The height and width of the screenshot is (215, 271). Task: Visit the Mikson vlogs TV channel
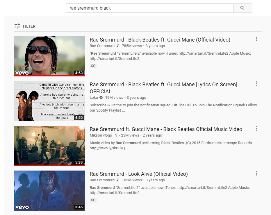103,135
